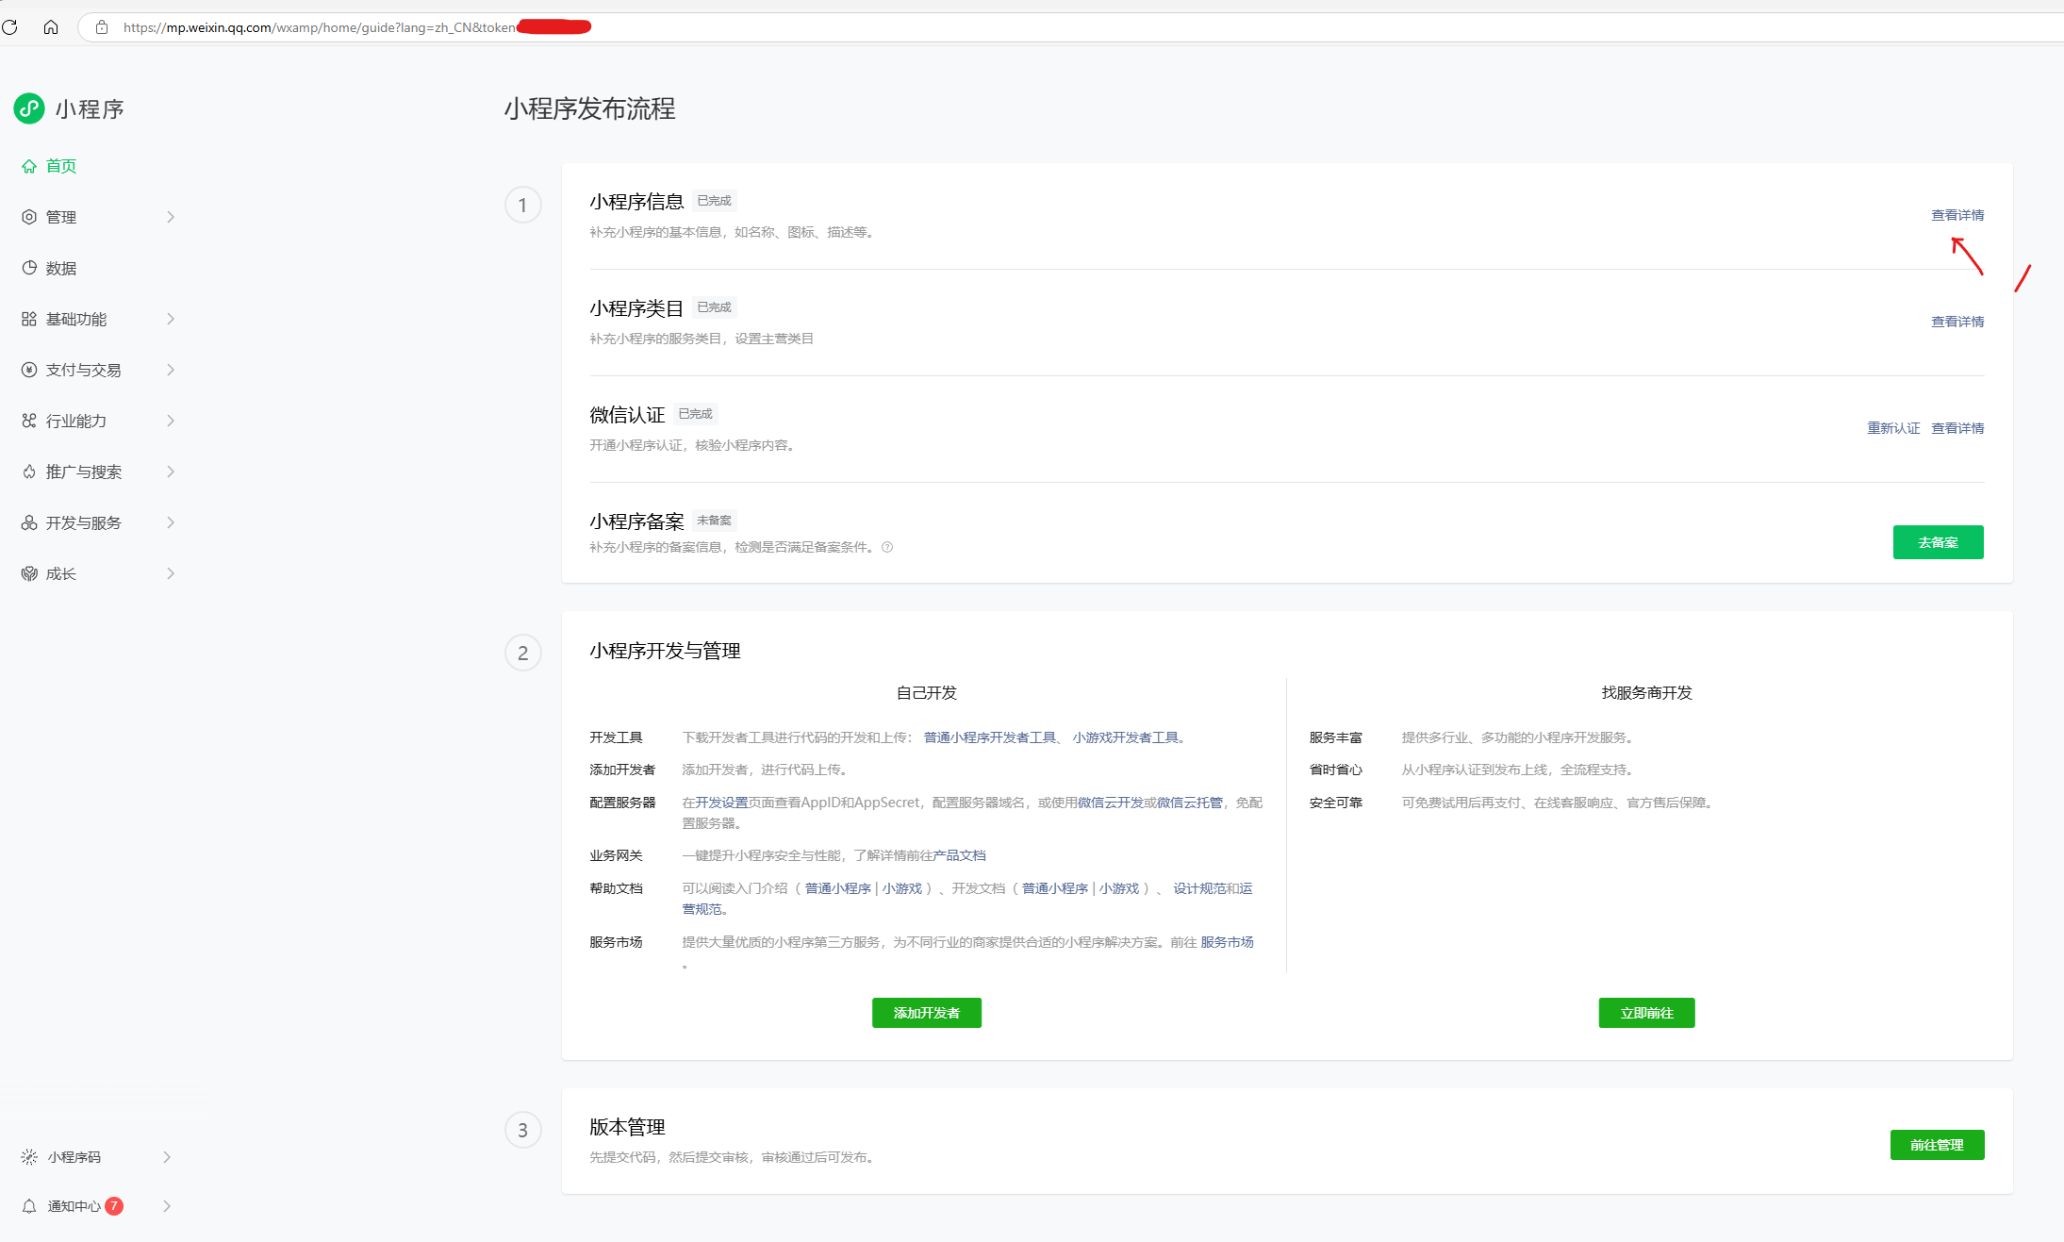Open 开发与服务 in the sidebar

pyautogui.click(x=84, y=522)
